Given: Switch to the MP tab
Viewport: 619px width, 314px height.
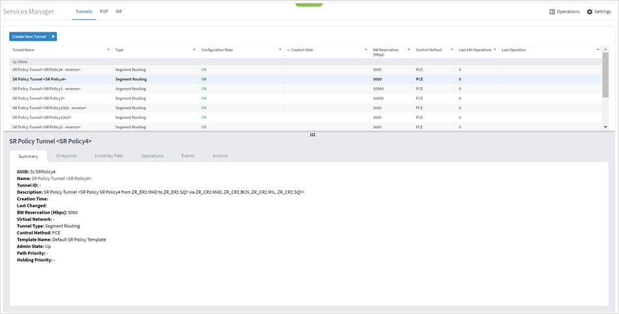Looking at the screenshot, I should (x=119, y=12).
